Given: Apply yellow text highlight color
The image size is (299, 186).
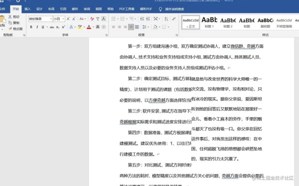Looking at the screenshot, I should coord(80,27).
